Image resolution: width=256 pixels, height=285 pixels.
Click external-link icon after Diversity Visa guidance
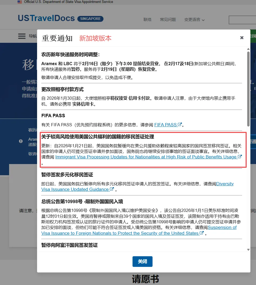pyautogui.click(x=112, y=189)
